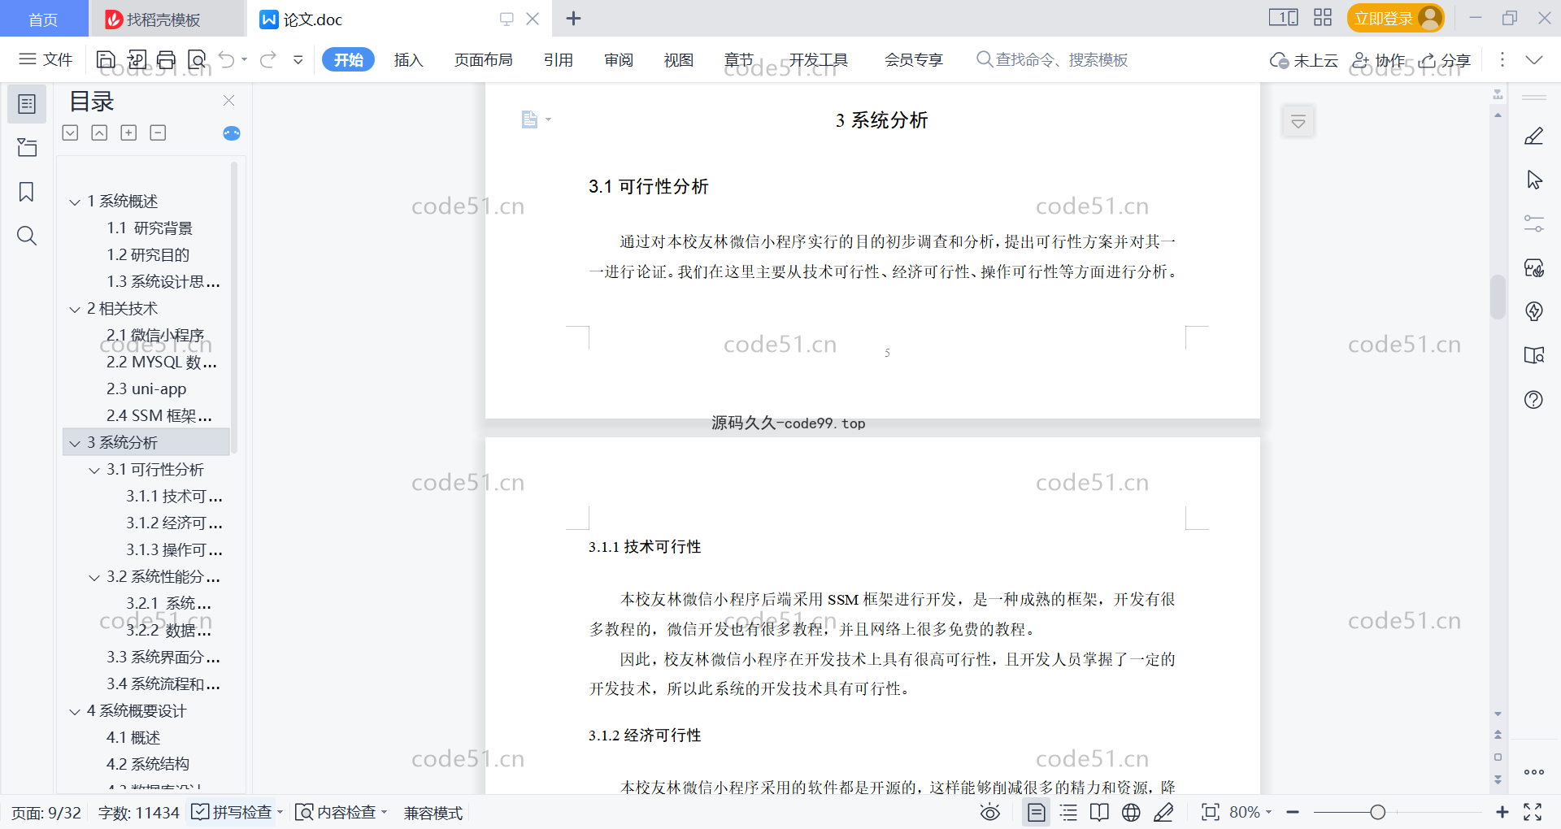
Task: Click the Save icon in quick toolbar
Action: pos(106,59)
